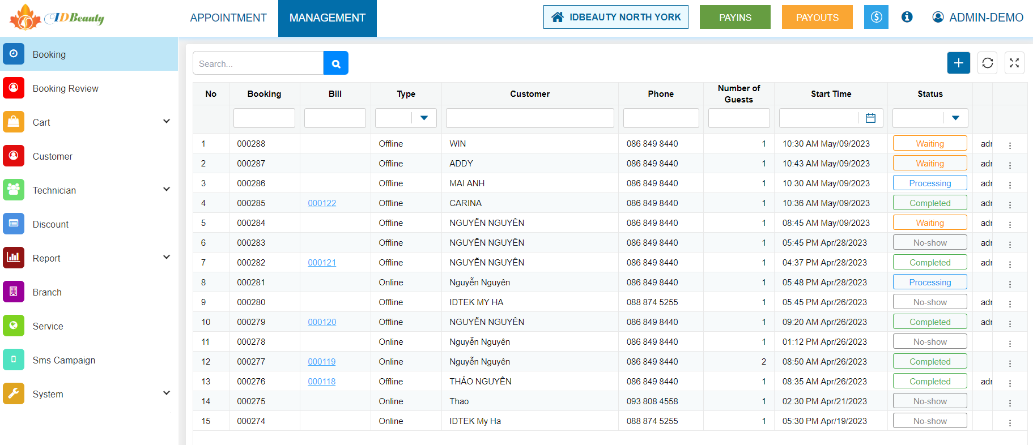The height and width of the screenshot is (445, 1033).
Task: Select the Management tab
Action: click(328, 18)
